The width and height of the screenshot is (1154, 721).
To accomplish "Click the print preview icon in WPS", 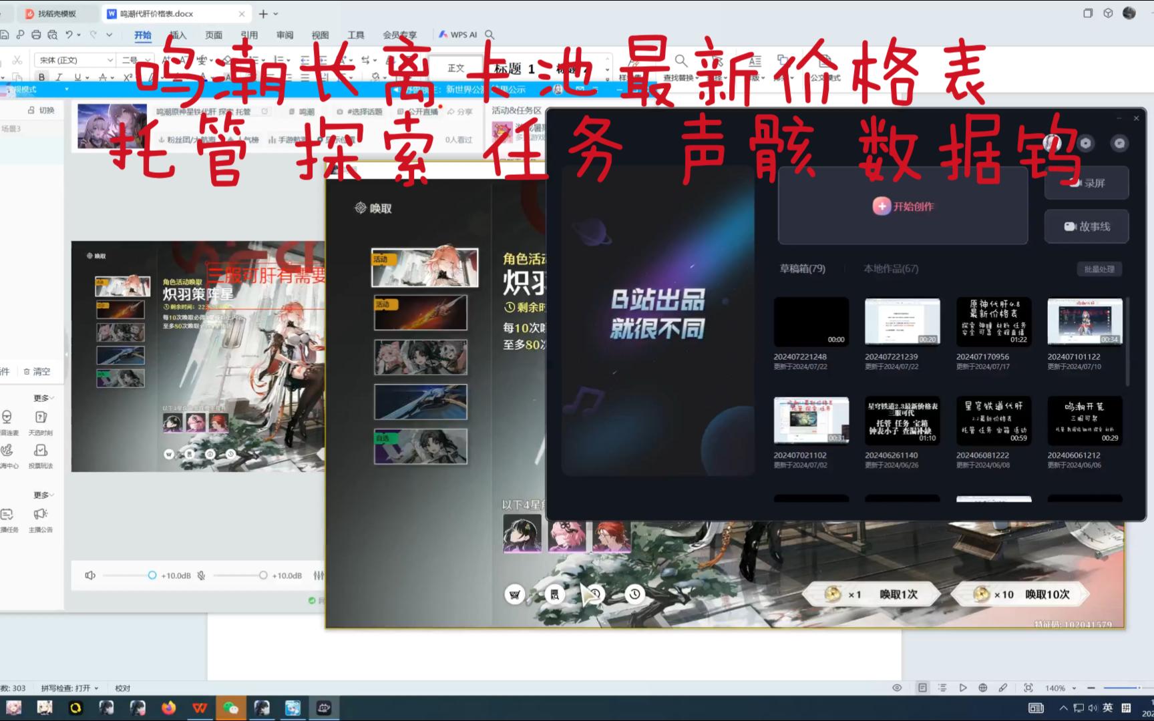I will [52, 35].
